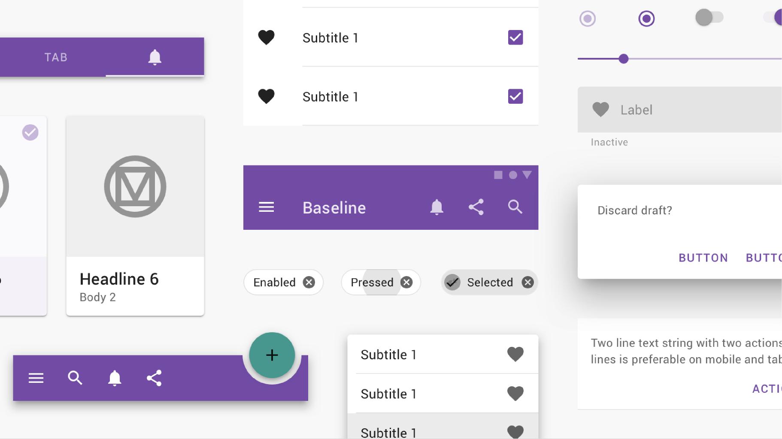Remove the Enabled chip with its X icon
This screenshot has height=439, width=782.
(x=309, y=282)
